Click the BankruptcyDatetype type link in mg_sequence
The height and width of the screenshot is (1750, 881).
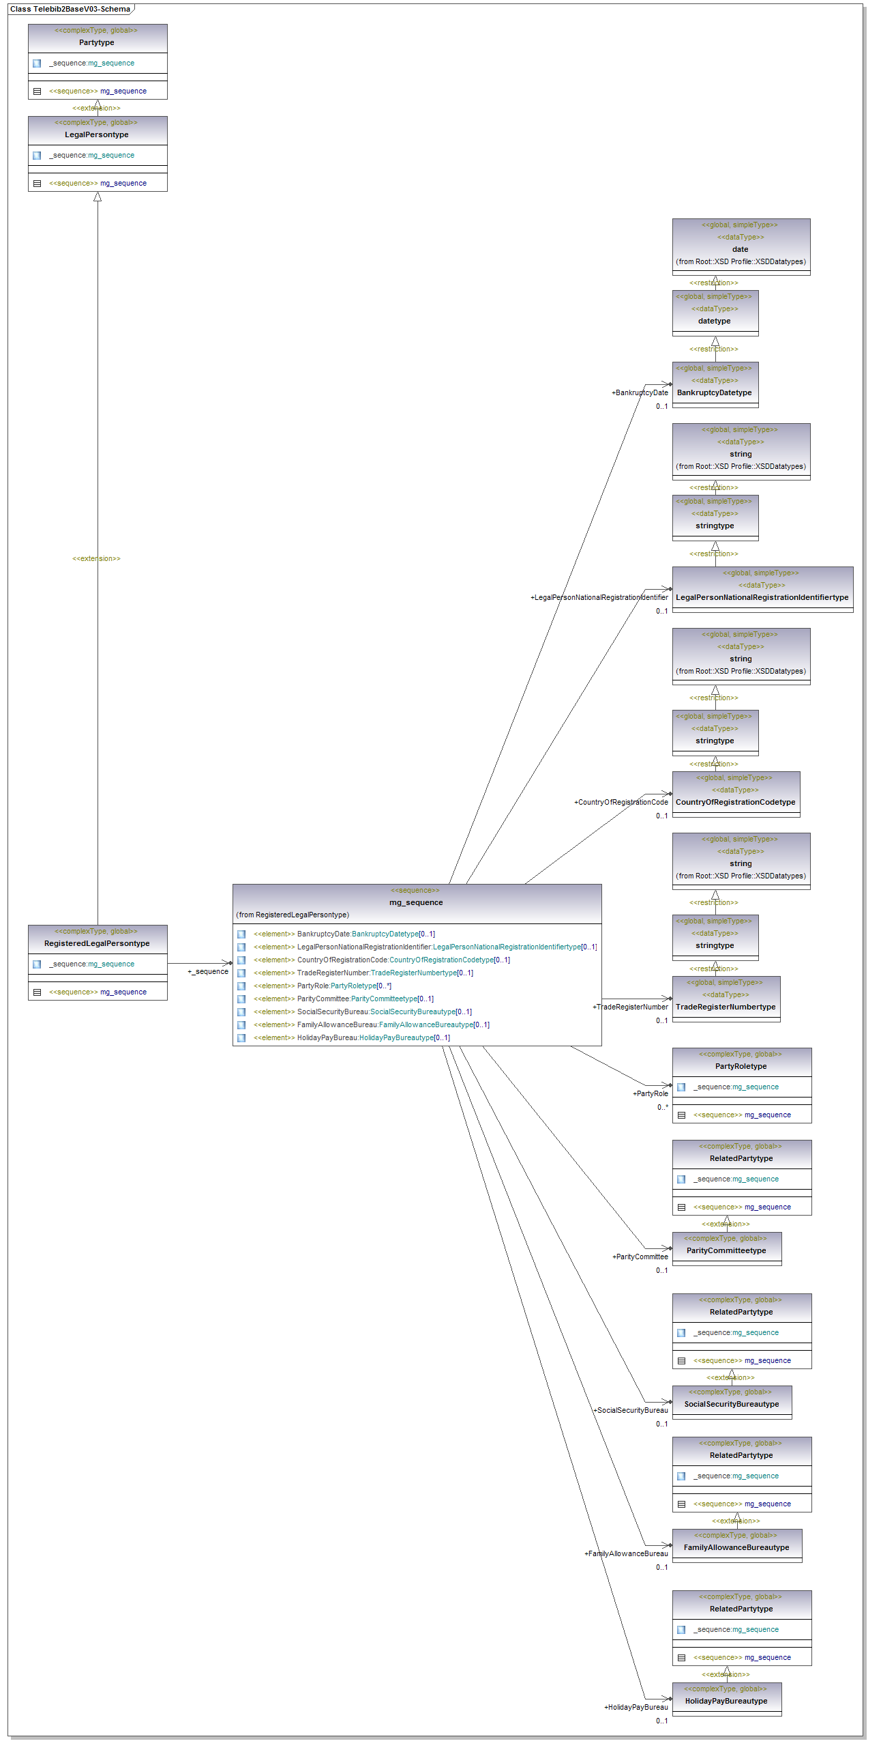click(385, 934)
